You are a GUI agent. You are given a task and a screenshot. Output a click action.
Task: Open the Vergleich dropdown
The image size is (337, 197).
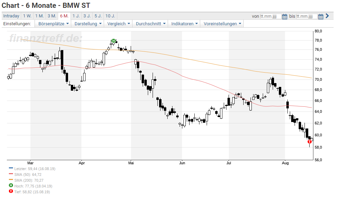pyautogui.click(x=119, y=24)
